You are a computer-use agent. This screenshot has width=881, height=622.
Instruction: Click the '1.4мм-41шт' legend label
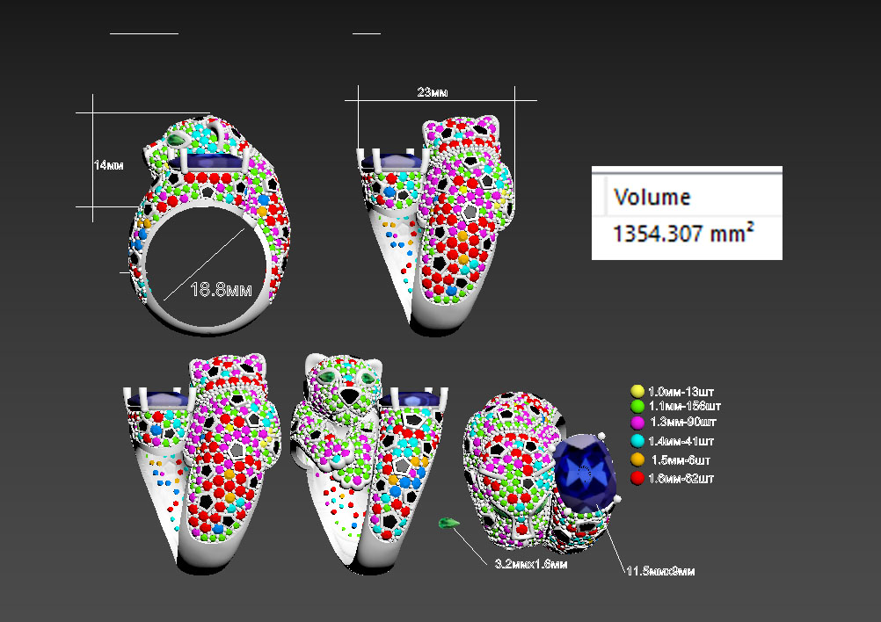tap(681, 441)
